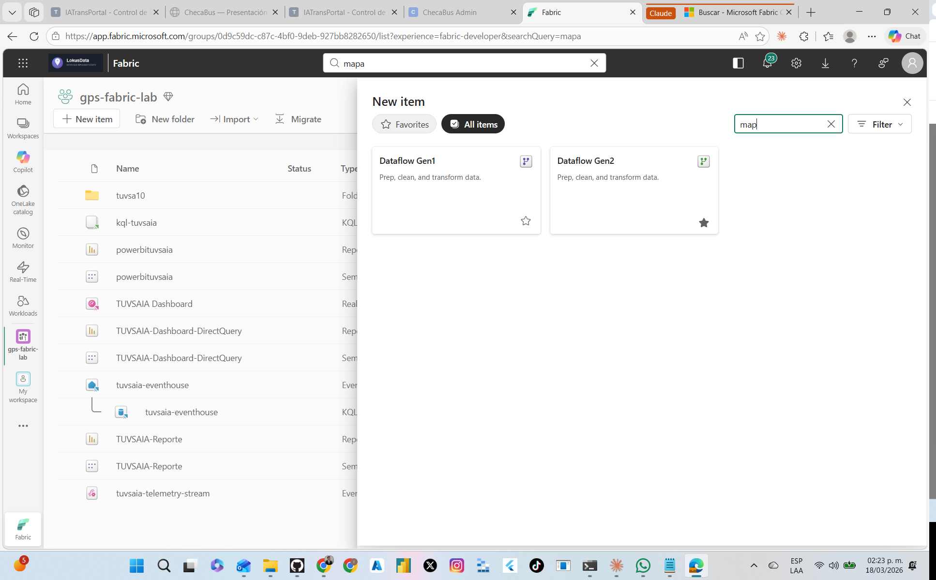Click the New item button
The image size is (936, 580).
87,119
